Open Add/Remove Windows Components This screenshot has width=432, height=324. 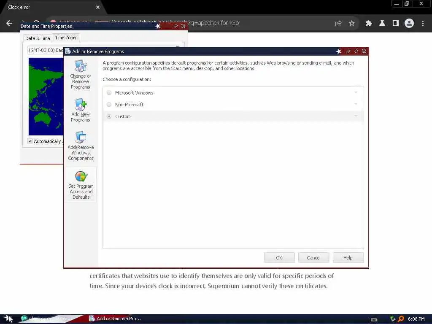click(81, 146)
